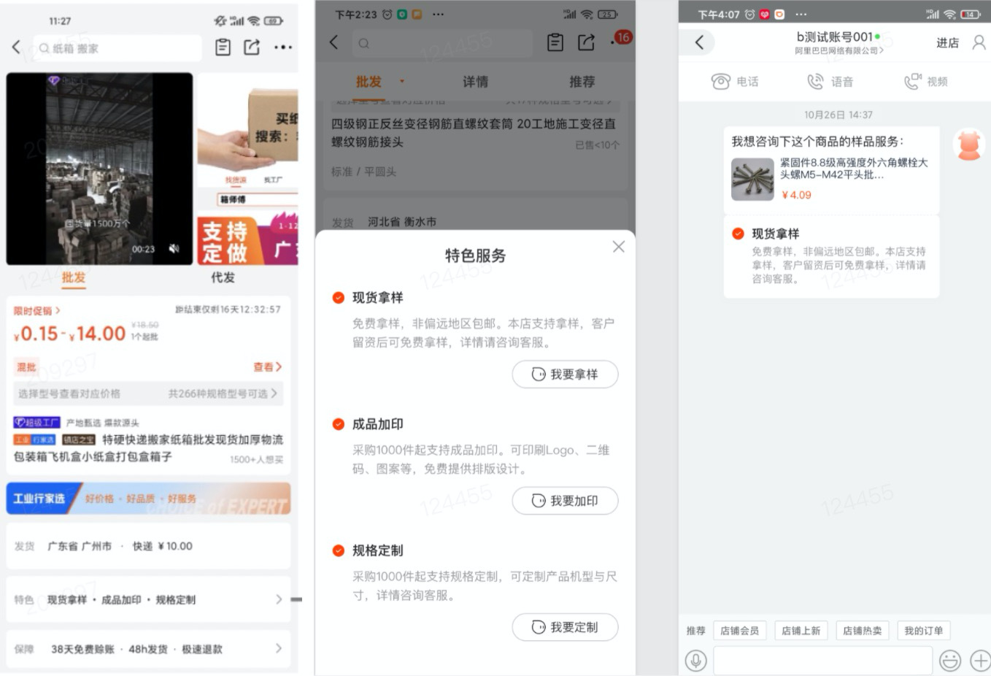Expand the 特色 services row chevron
Screen dimensions: 991x676
tap(278, 599)
